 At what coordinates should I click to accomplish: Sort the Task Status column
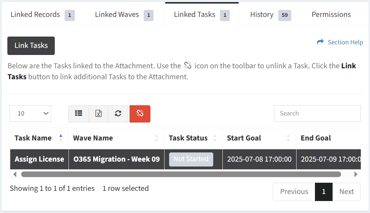click(215, 138)
